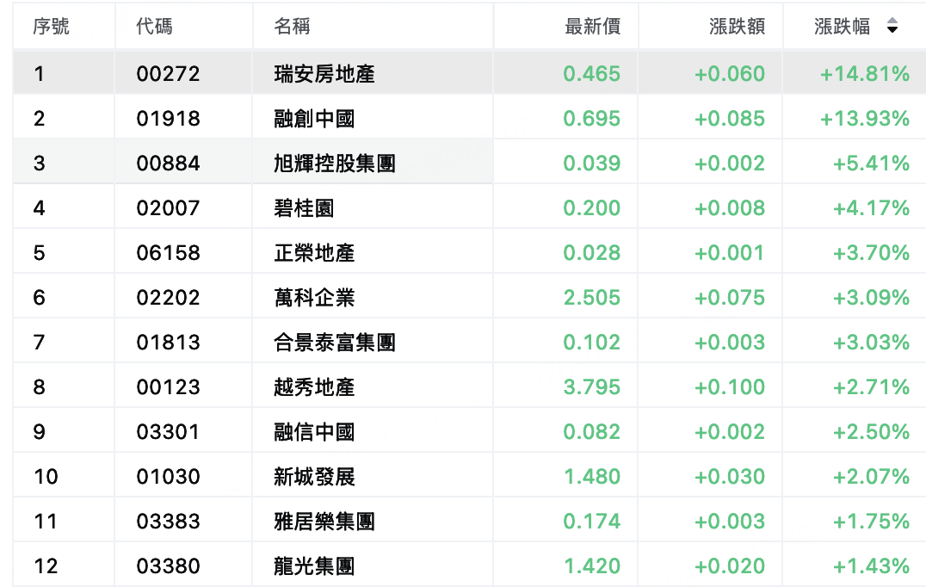Click the latest price 0.200
Screen dimensions: 926x587
[x=592, y=208]
